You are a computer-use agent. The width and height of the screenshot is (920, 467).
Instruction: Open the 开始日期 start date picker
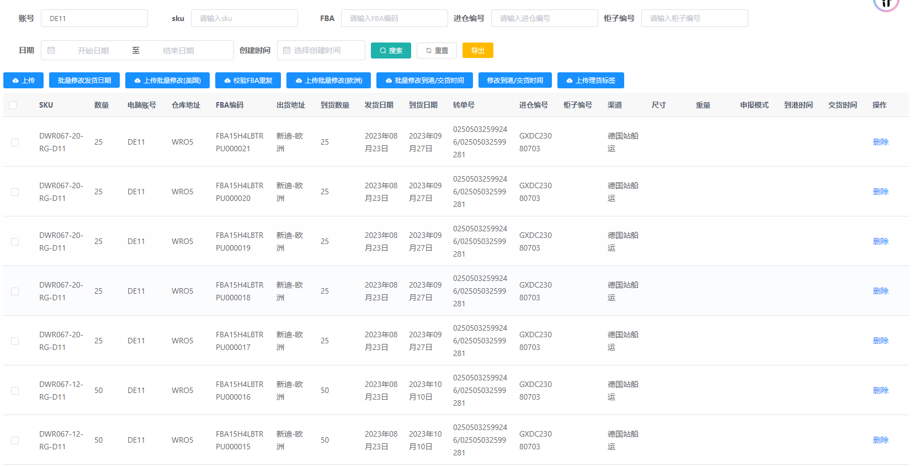click(93, 51)
